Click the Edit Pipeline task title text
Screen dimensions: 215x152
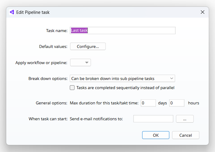pyautogui.click(x=33, y=12)
